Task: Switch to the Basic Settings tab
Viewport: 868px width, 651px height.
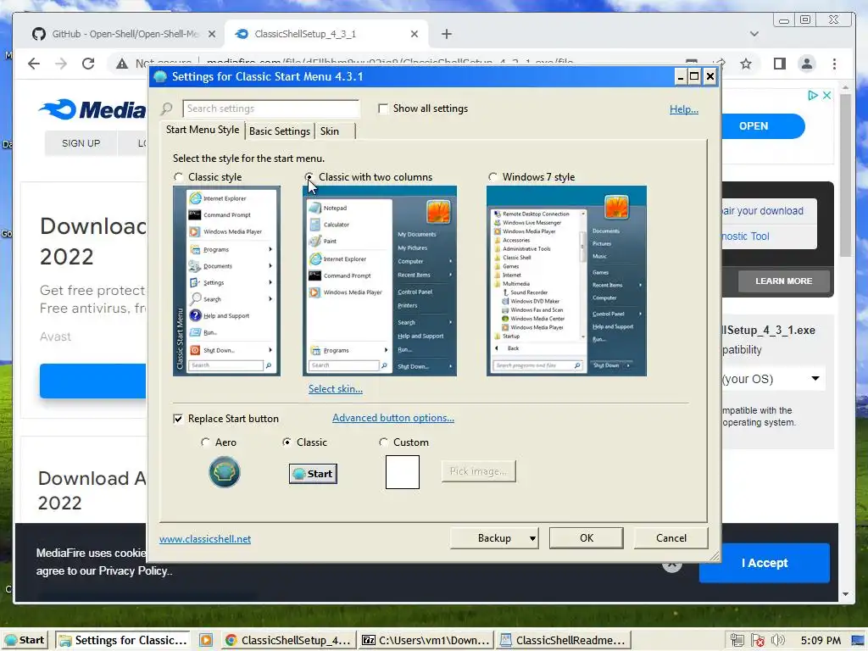Action: click(x=280, y=131)
